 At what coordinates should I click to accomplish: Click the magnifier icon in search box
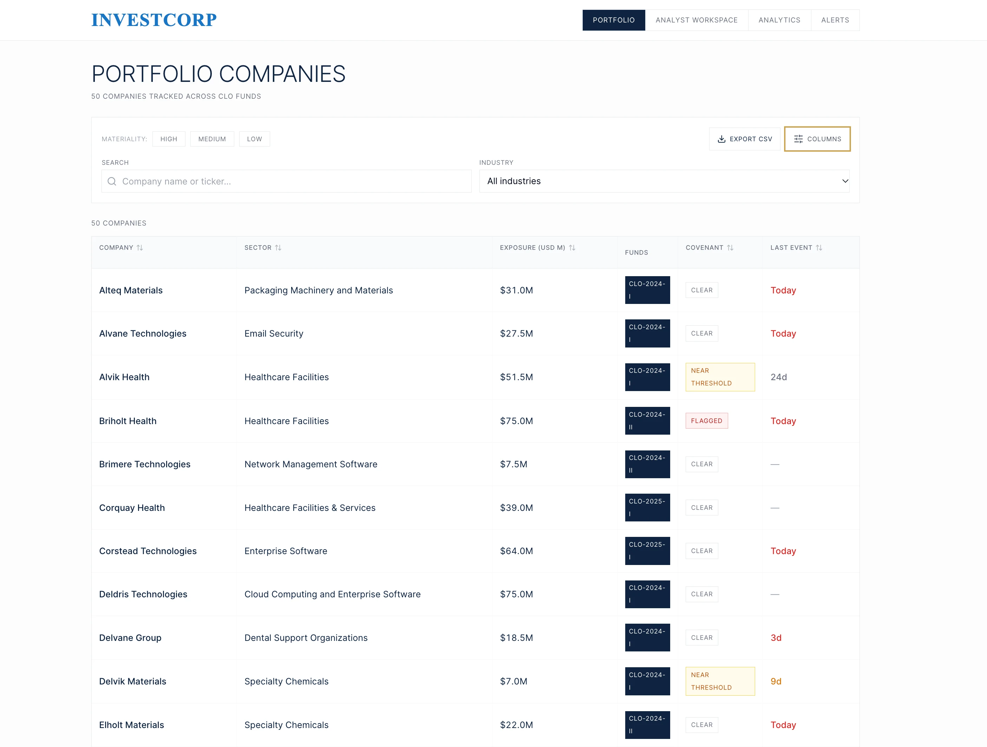(x=112, y=181)
